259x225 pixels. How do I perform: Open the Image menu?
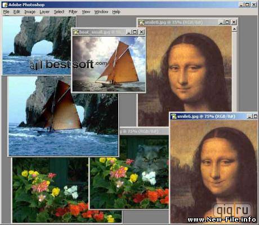[x=30, y=12]
